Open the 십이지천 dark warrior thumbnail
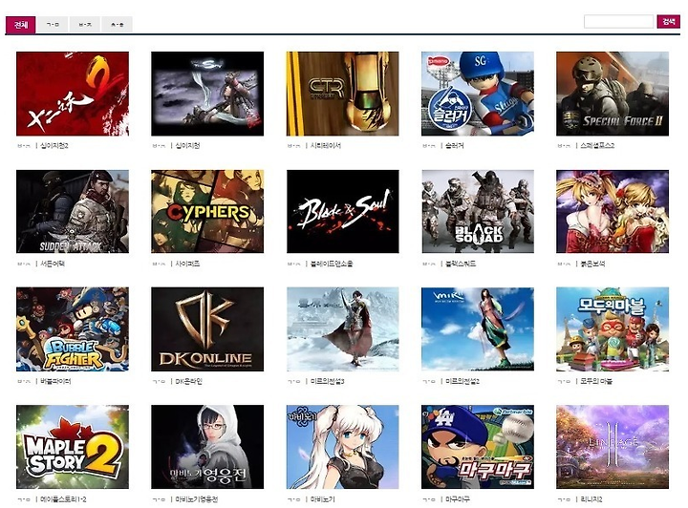Viewport: 688px width, 508px height. click(207, 94)
